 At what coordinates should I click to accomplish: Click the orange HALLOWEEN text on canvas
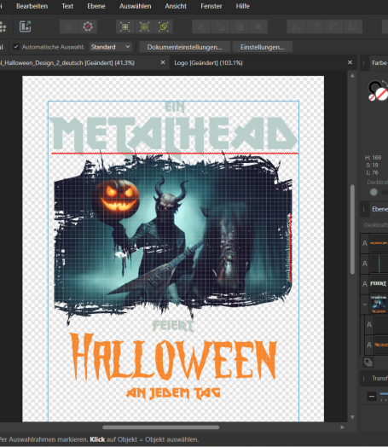pos(173,357)
